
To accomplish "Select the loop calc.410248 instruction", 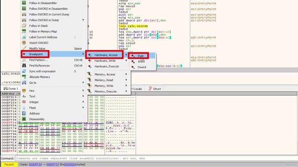I will pos(133,26).
